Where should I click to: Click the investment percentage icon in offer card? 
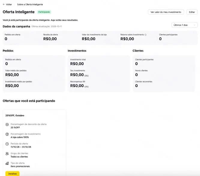[x=7, y=134]
